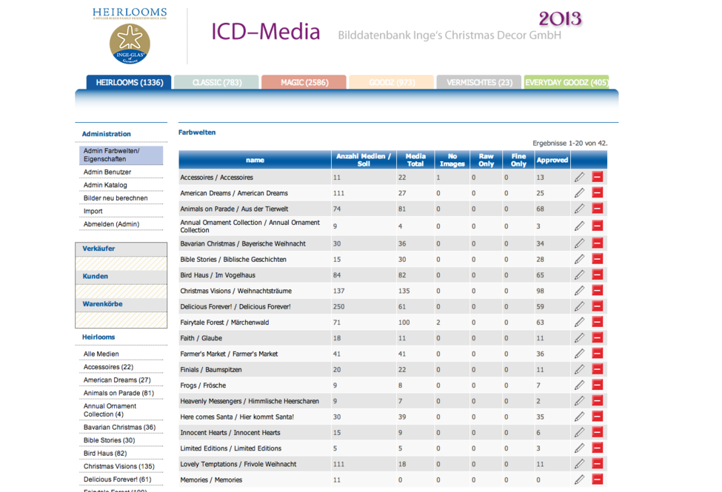Screen dimensions: 722x492
Task: Open American Dreams (27) sidebar category
Action: (x=117, y=380)
